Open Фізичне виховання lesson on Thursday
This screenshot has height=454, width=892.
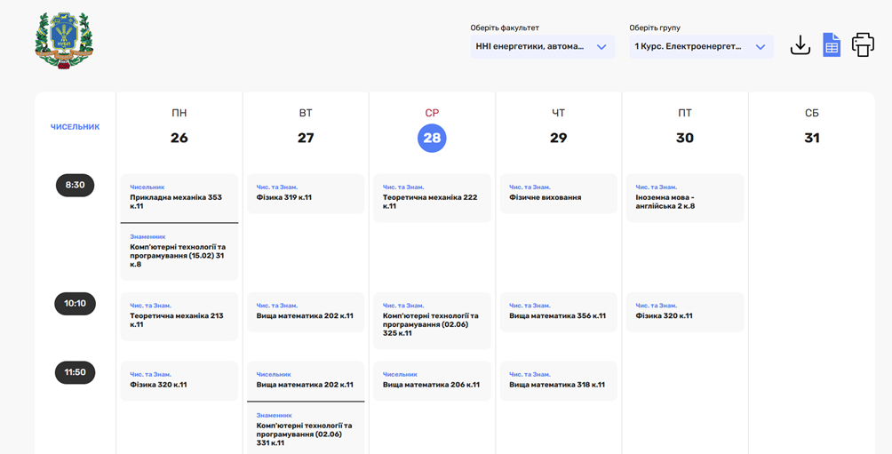[558, 194]
